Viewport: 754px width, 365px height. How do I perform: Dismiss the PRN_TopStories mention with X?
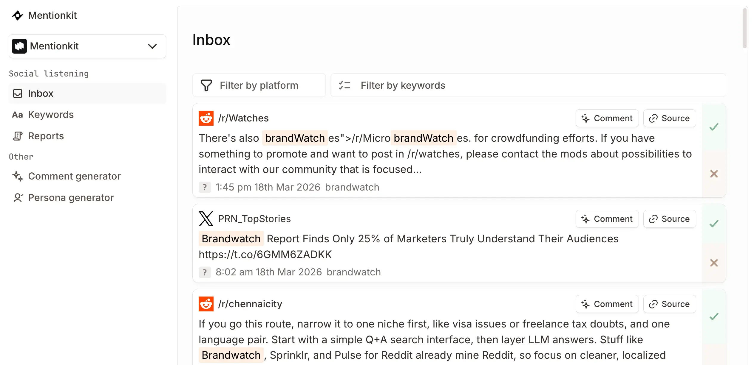coord(714,263)
